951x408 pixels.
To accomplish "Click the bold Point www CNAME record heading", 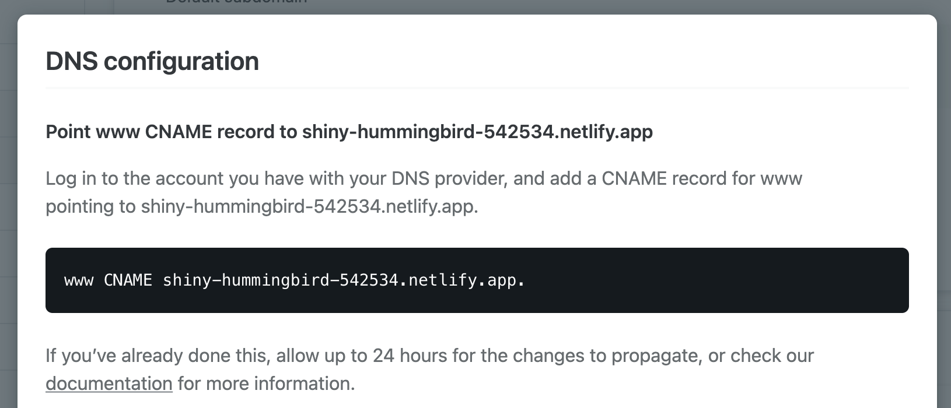I will point(349,132).
